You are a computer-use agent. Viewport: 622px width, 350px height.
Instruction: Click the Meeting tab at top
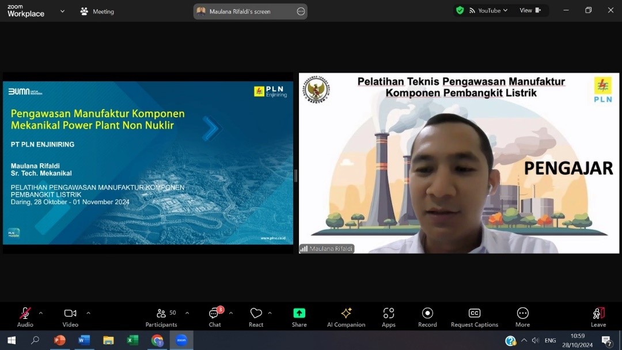pyautogui.click(x=97, y=12)
